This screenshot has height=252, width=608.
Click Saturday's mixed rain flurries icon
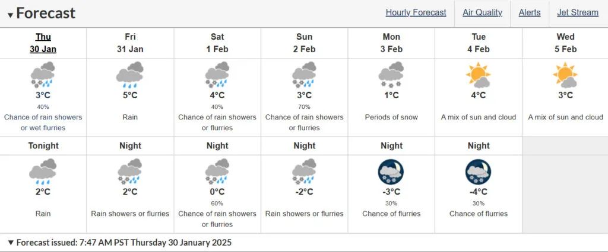217,75
